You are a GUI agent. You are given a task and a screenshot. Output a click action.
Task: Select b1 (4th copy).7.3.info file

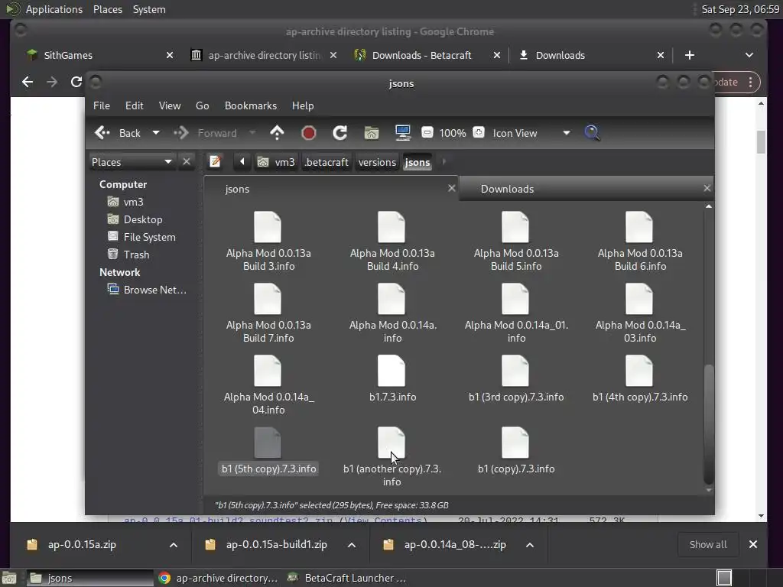tap(640, 378)
